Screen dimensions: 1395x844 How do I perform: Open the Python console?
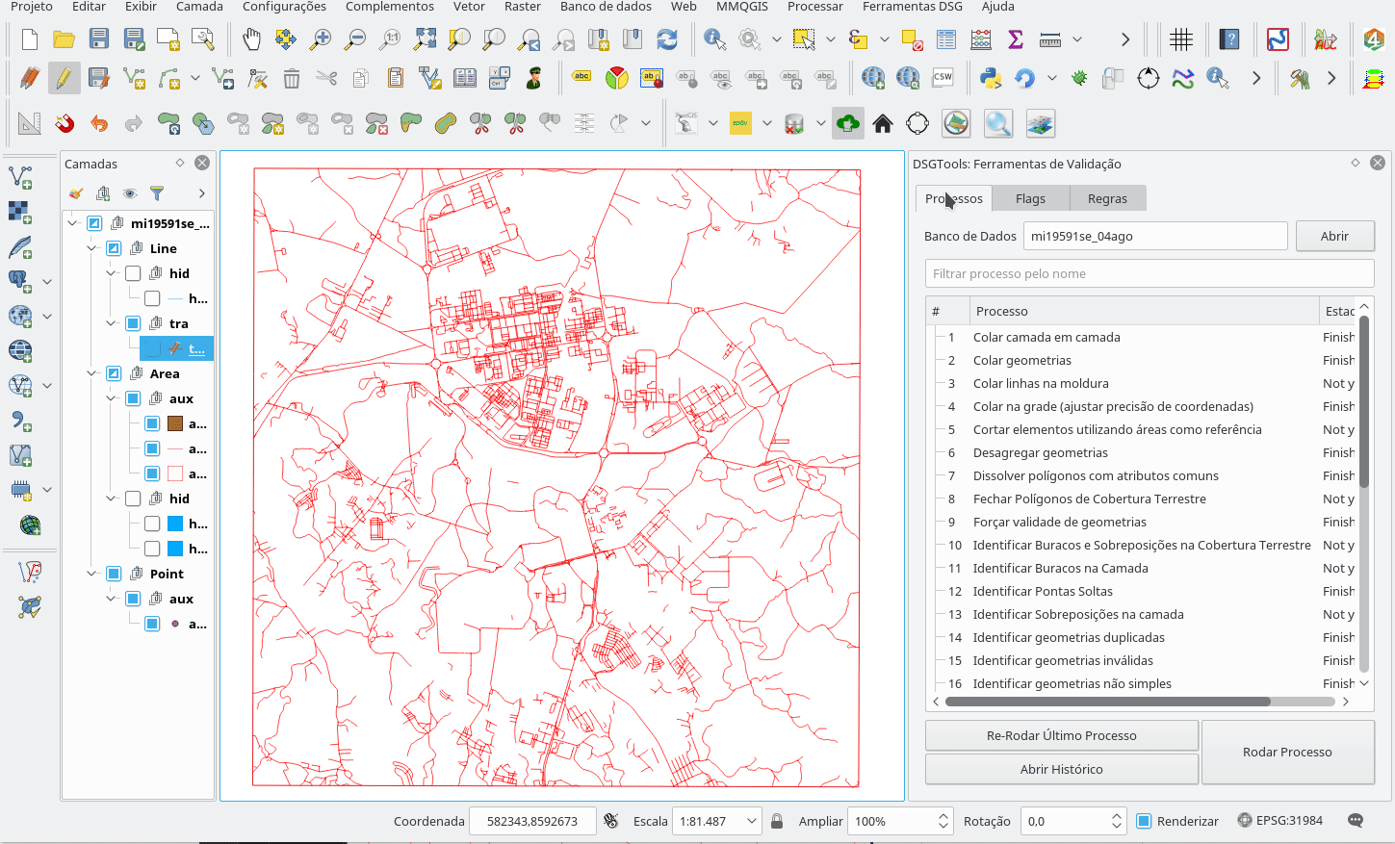click(x=990, y=78)
